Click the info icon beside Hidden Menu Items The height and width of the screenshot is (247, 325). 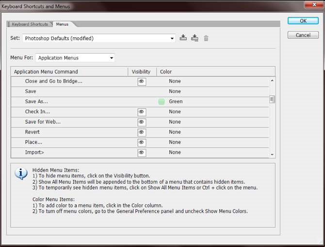[x=21, y=174]
